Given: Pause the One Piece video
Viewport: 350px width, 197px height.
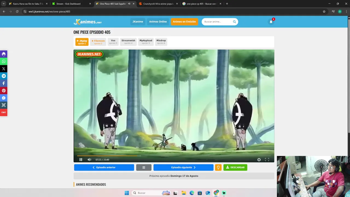Looking at the screenshot, I should [x=81, y=160].
